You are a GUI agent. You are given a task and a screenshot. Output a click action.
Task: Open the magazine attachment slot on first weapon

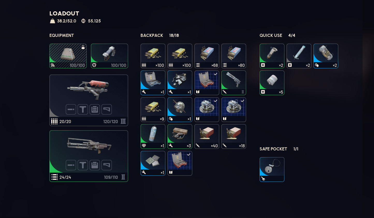[95, 109]
